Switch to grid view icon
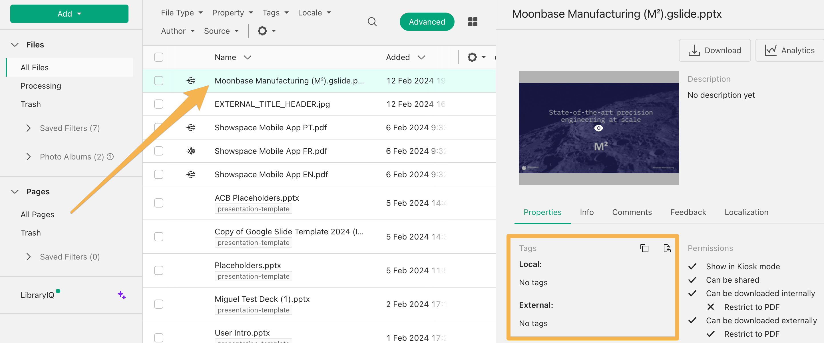The image size is (824, 343). click(x=473, y=21)
